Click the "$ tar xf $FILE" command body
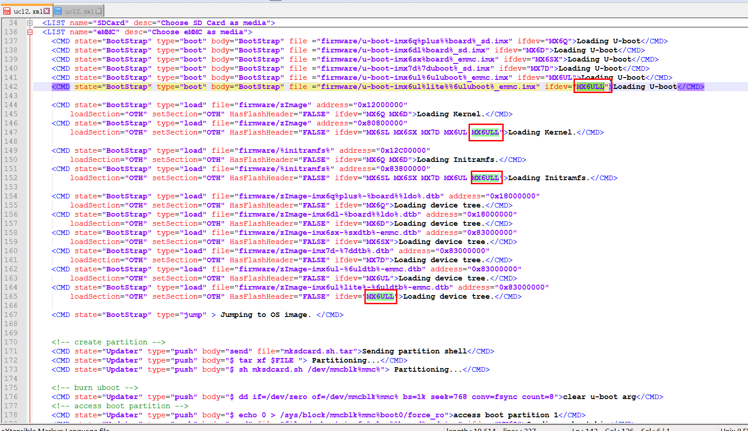748x431 pixels. 261,360
